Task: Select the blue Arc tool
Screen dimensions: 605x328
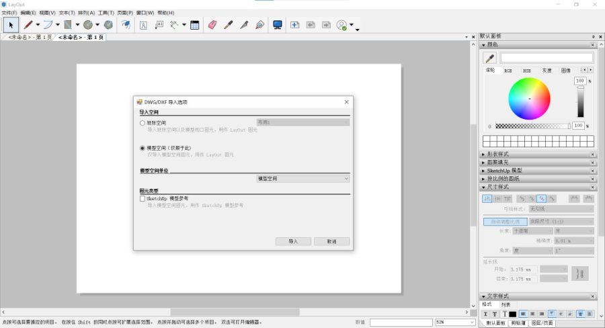Action: pos(48,25)
